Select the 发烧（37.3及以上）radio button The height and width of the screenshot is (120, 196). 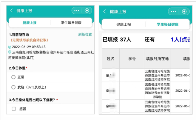[x=13, y=87]
